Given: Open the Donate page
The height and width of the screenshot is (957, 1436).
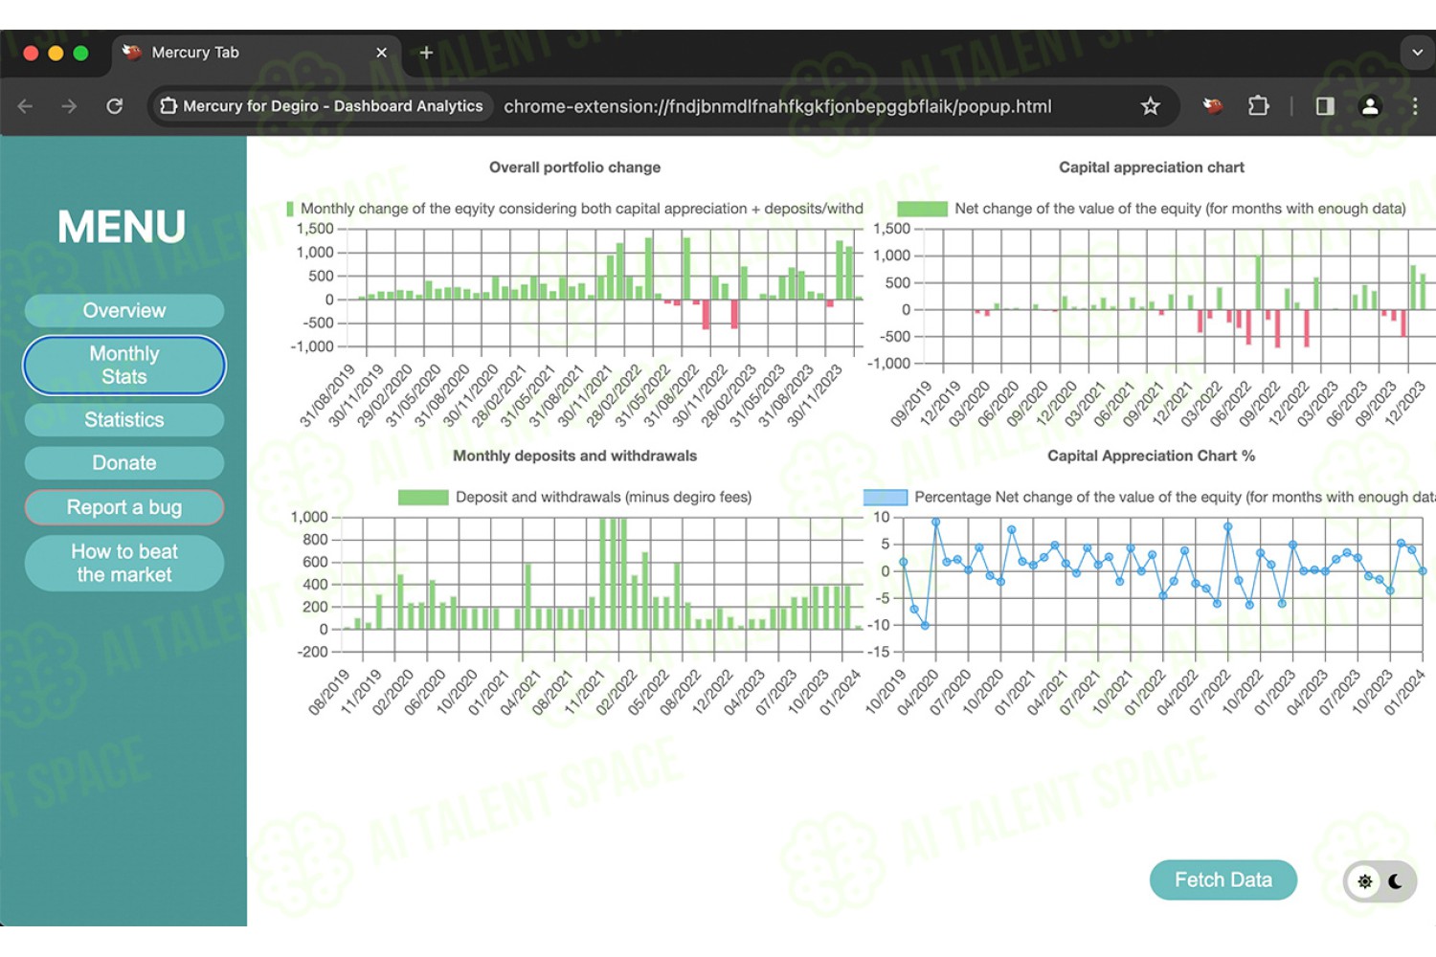Looking at the screenshot, I should 124,462.
